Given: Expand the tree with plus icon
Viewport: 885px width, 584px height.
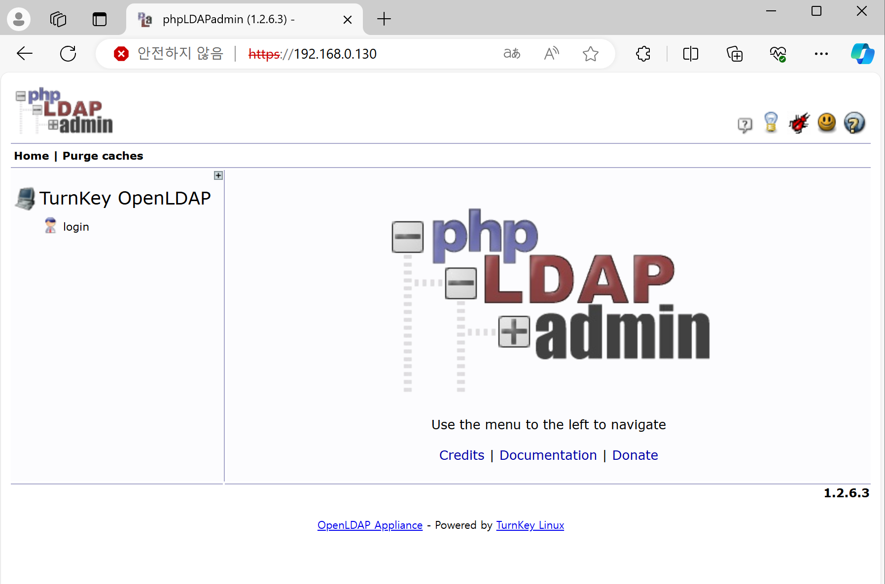Looking at the screenshot, I should click(x=218, y=175).
